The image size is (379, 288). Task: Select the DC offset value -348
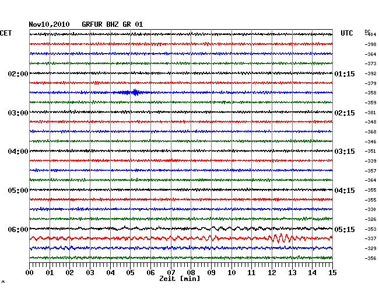(x=370, y=122)
